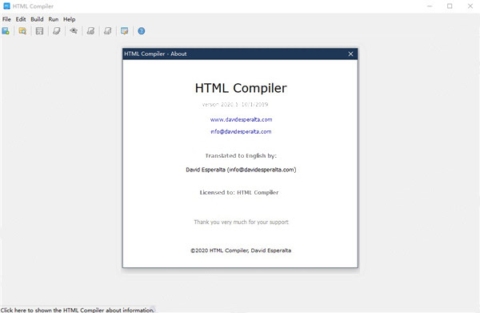Click the grayed-out eraser toolbar icon
This screenshot has width=480, height=313.
click(x=57, y=31)
